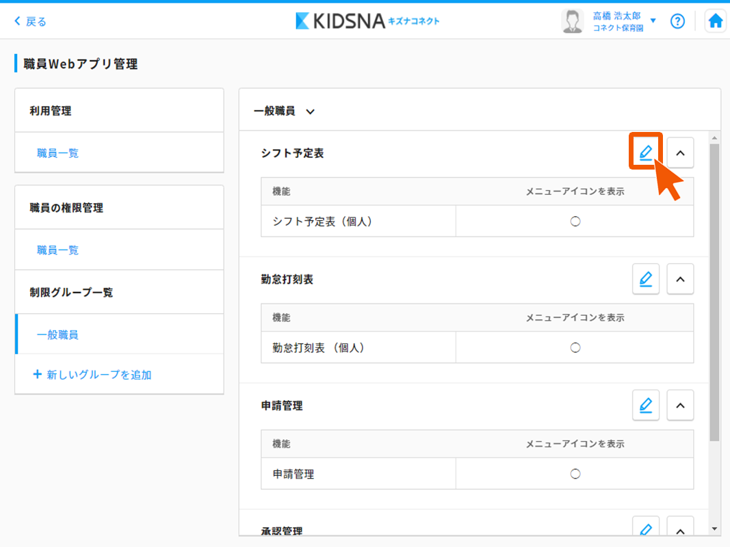The width and height of the screenshot is (730, 547).
Task: Click the scroll down arrow of the scrollbar
Action: [x=714, y=529]
